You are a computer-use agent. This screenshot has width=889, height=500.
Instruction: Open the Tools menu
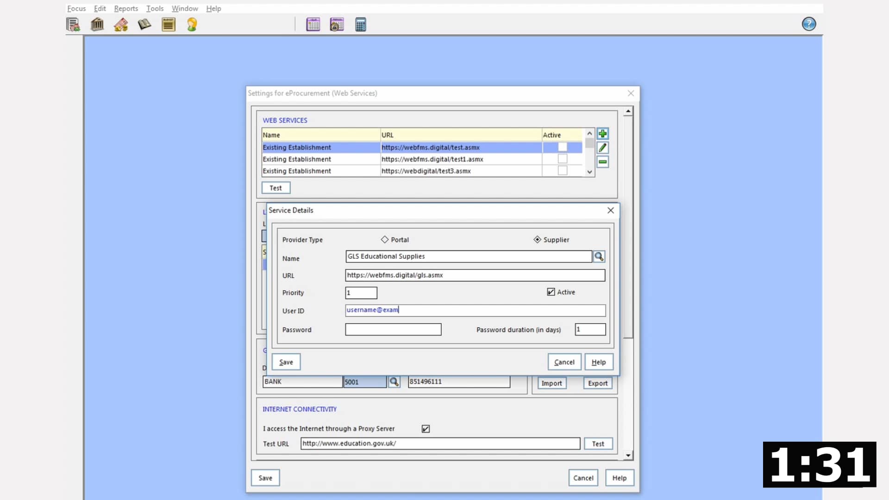coord(155,8)
